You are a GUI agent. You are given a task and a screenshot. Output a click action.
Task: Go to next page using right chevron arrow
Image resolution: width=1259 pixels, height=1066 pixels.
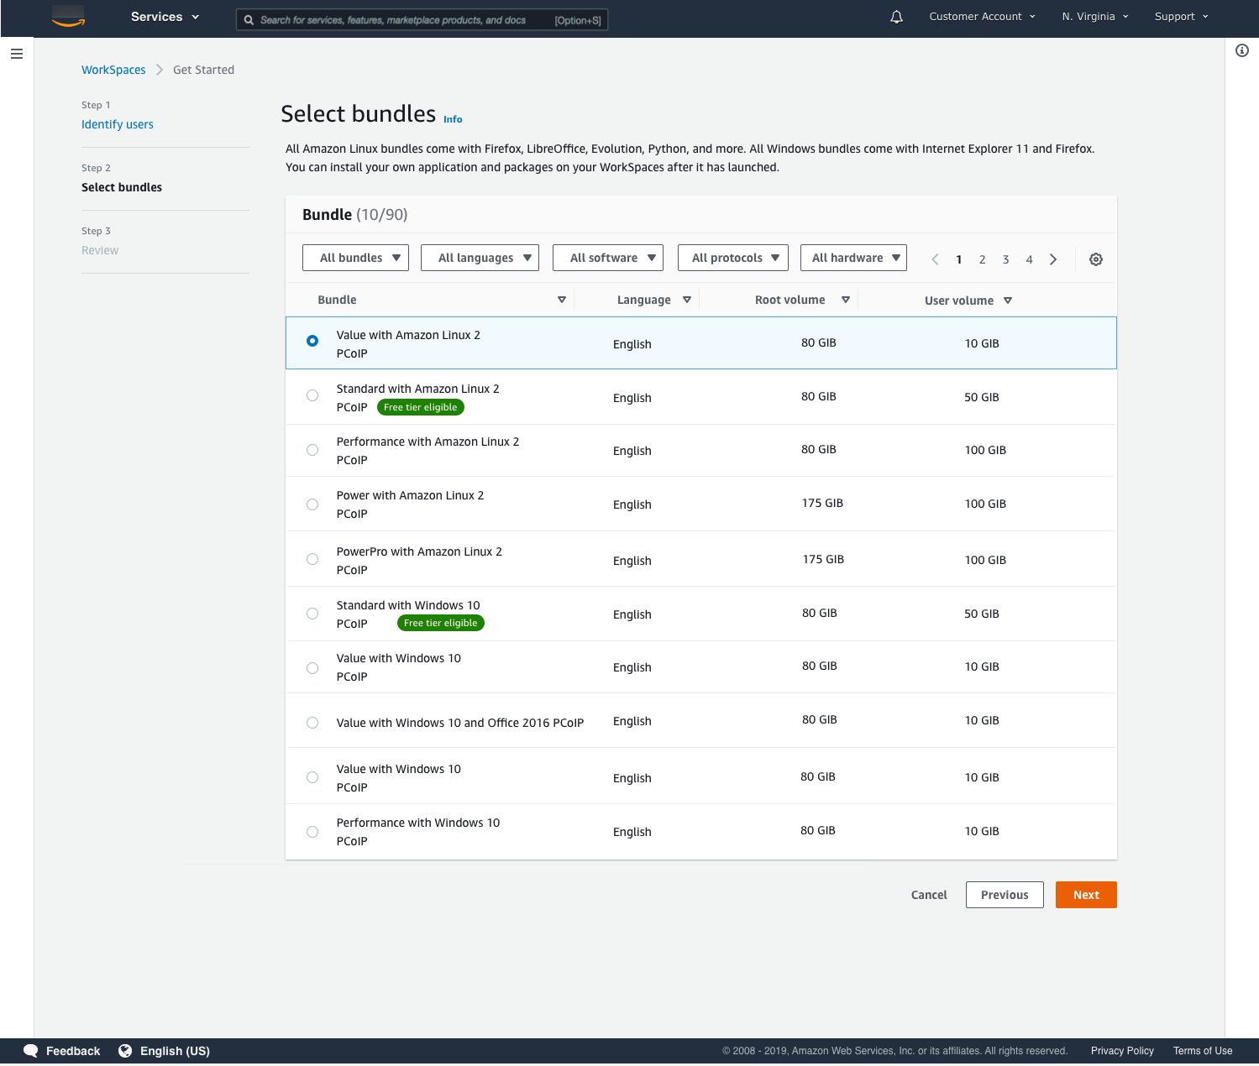[x=1053, y=259]
